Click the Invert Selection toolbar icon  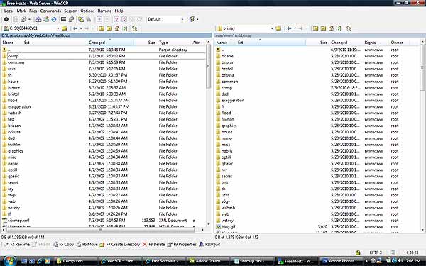point(124,19)
